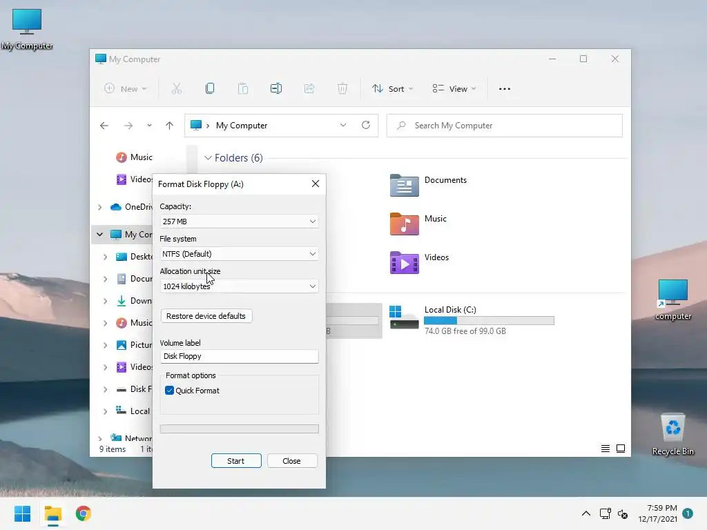The image size is (707, 530).
Task: Expand the OneDrive tree node
Action: click(x=99, y=207)
